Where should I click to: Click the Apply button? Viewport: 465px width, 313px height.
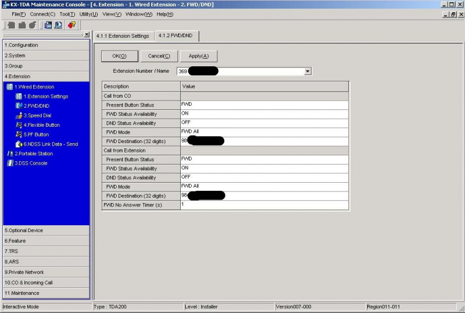pyautogui.click(x=199, y=56)
